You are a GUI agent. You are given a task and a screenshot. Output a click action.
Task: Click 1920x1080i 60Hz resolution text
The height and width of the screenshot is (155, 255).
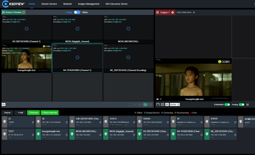point(184,12)
